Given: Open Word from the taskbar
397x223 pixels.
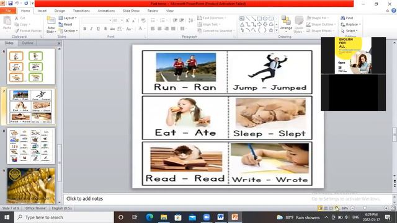Looking at the screenshot, I should pyautogui.click(x=221, y=217).
